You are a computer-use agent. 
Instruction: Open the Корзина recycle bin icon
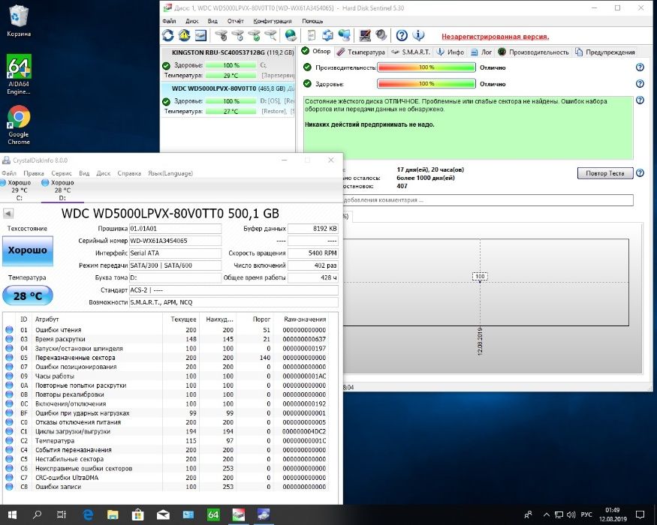click(19, 21)
